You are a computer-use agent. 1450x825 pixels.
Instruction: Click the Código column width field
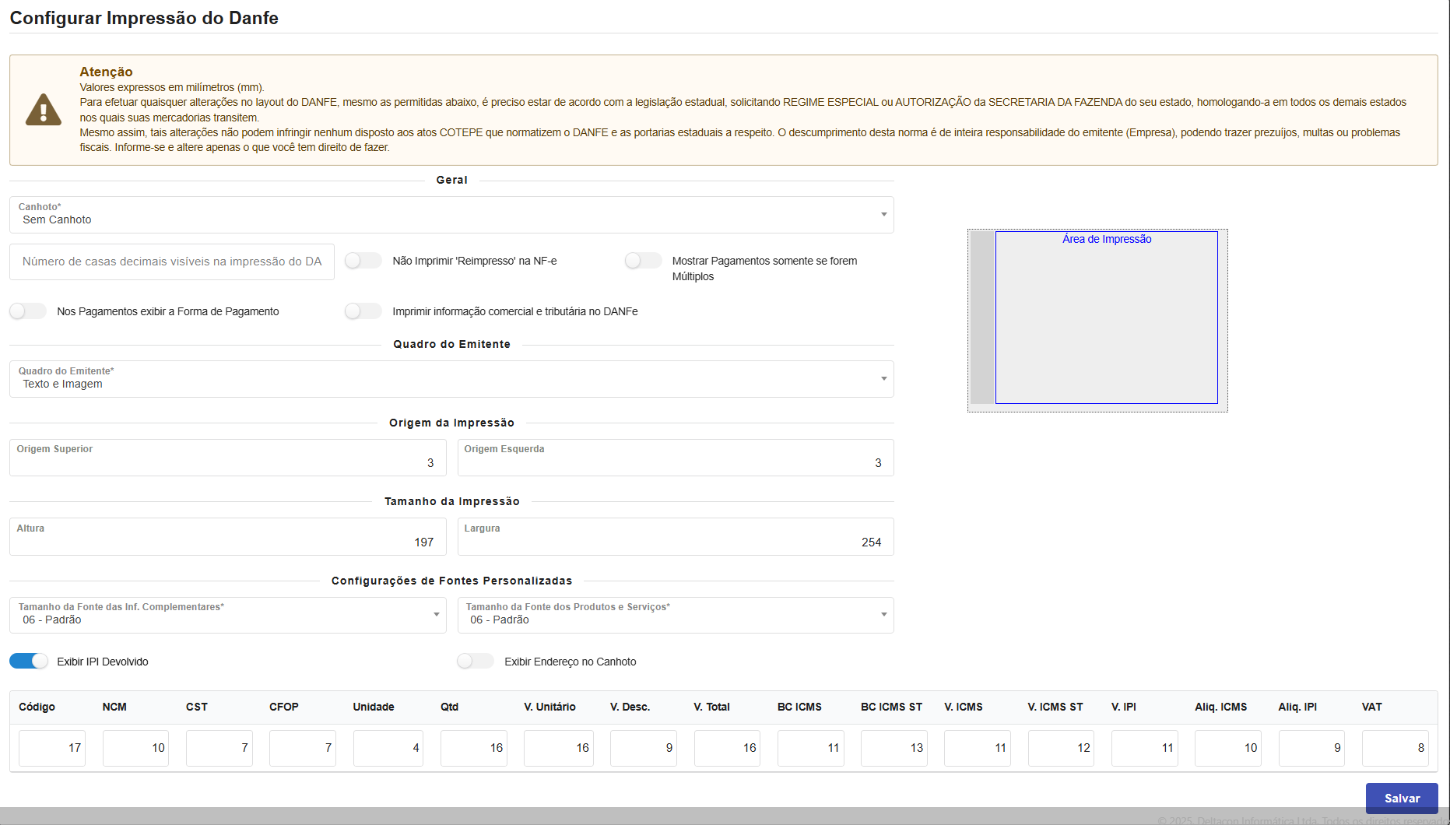52,748
